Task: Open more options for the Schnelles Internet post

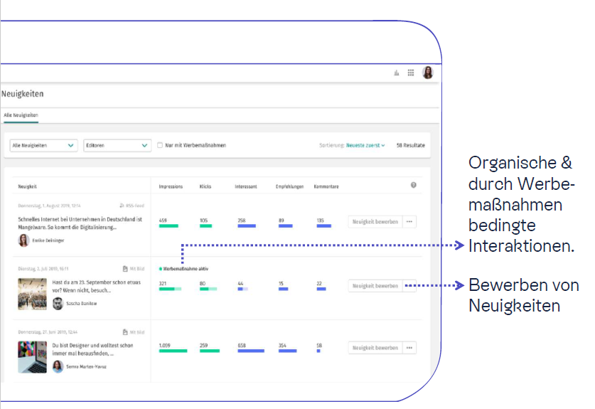Action: 409,222
